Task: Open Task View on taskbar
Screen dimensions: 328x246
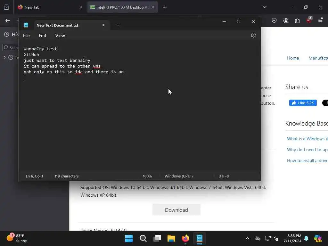Action: click(157, 238)
